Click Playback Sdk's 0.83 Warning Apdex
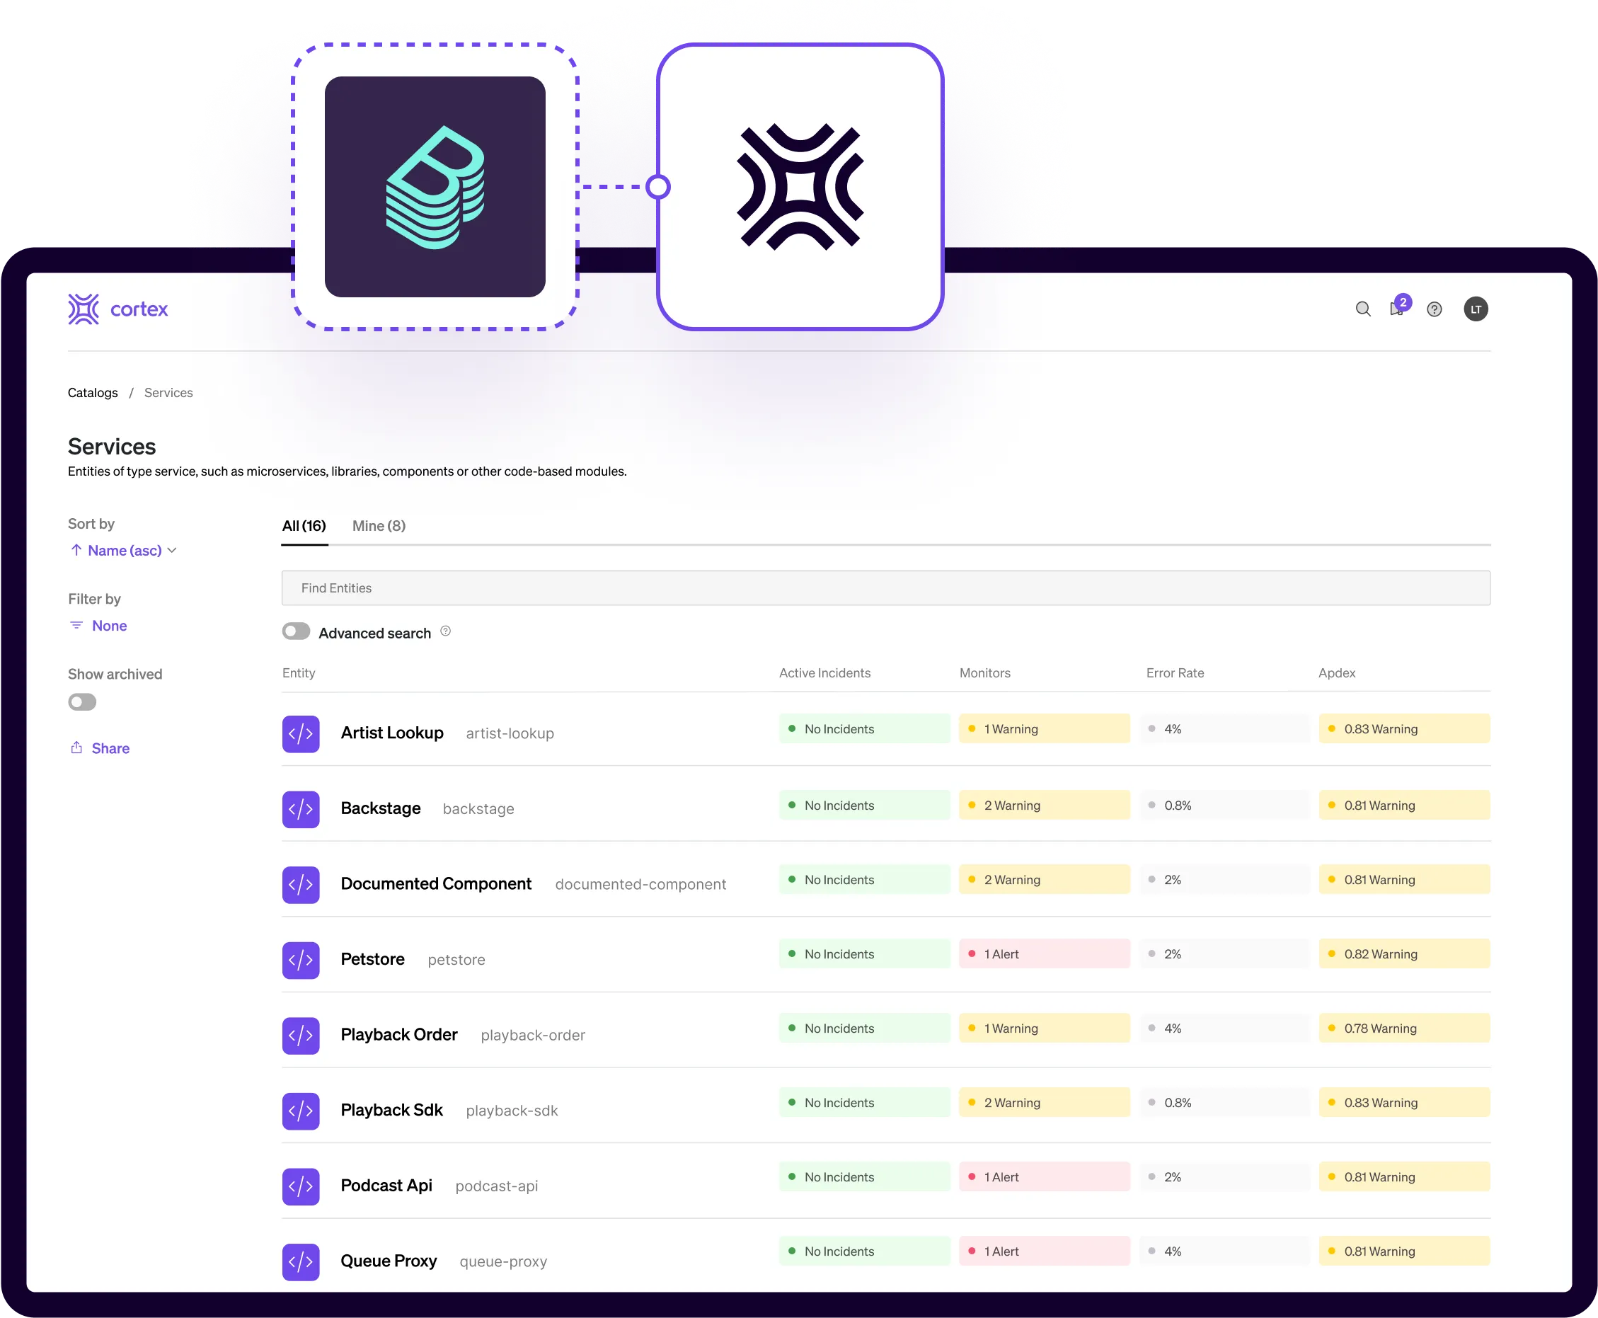The width and height of the screenshot is (1598, 1318). pos(1403,1102)
